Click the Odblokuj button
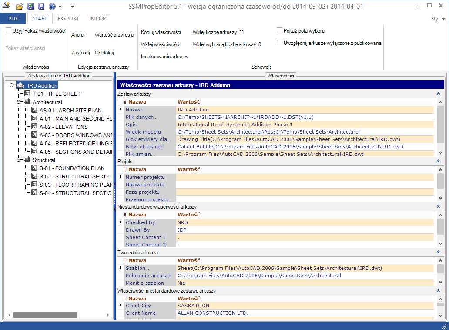This screenshot has height=330, width=449. pyautogui.click(x=104, y=53)
